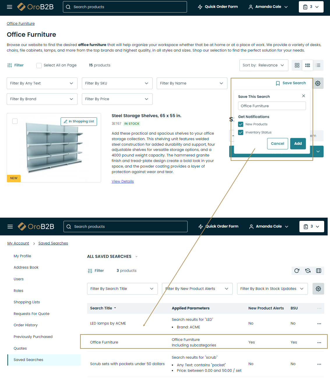Open row actions for Office Furniture search
Image resolution: width=330 pixels, height=391 pixels.
click(x=319, y=343)
